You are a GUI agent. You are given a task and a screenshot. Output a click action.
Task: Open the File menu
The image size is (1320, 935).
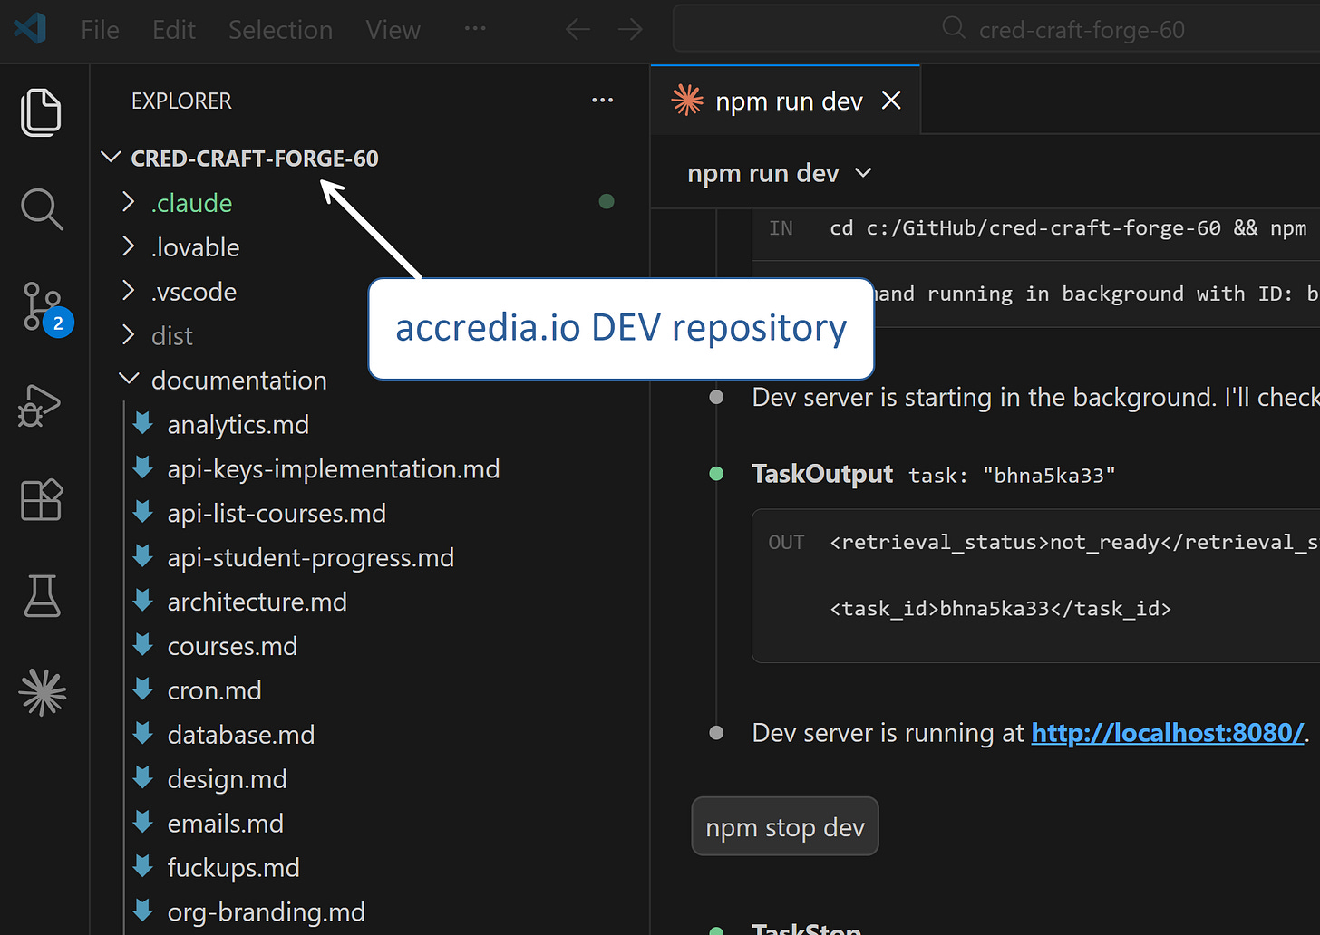point(99,28)
